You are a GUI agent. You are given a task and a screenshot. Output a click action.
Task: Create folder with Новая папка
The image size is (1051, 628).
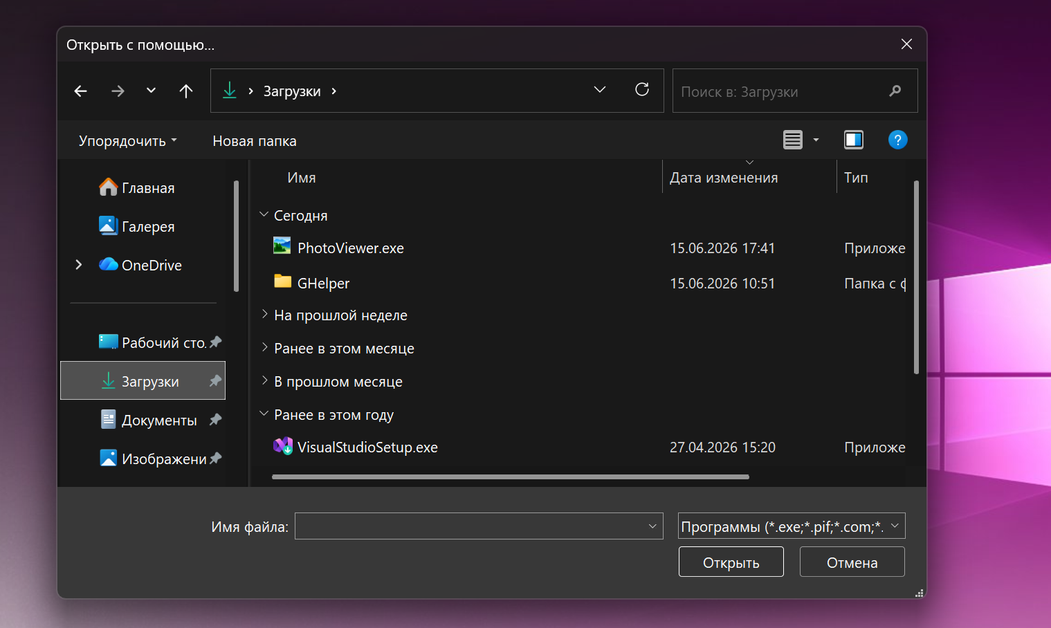pyautogui.click(x=255, y=140)
